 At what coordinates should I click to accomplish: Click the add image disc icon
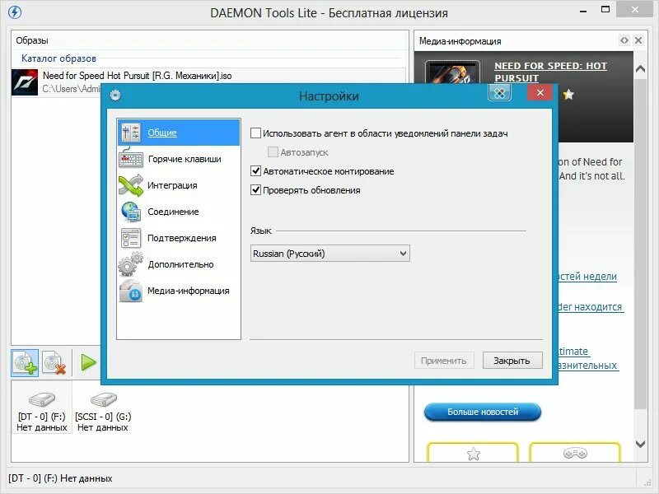point(25,363)
